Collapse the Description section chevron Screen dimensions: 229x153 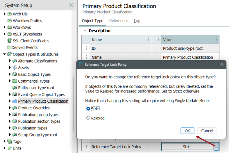pyautogui.click(x=85, y=31)
